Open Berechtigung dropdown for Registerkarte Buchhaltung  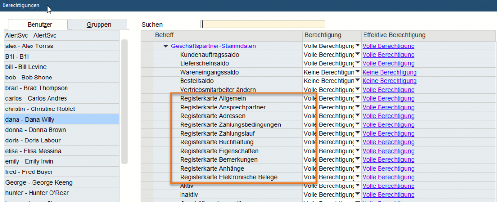[357, 142]
